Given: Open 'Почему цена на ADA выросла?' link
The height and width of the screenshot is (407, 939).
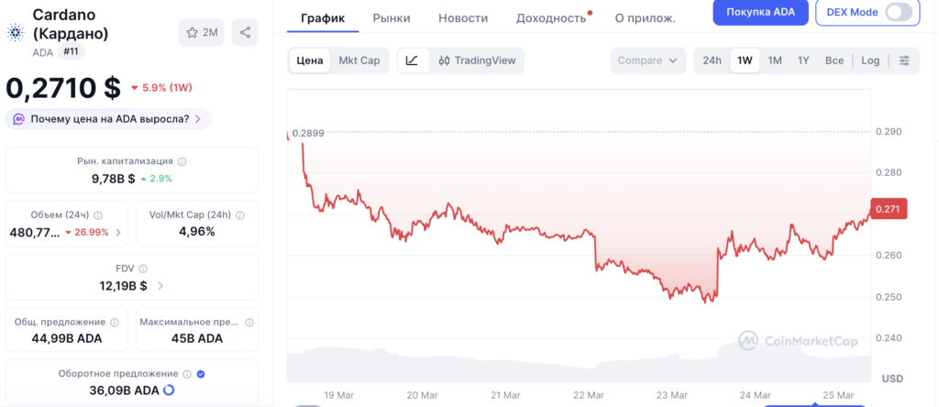Looking at the screenshot, I should click(x=109, y=119).
